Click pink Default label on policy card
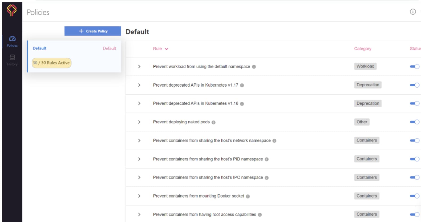Screen dimensions: 421x222 [110, 49]
